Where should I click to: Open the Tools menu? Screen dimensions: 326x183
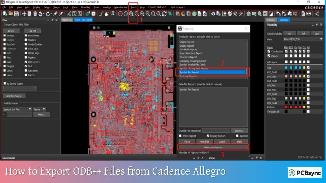pyautogui.click(x=133, y=7)
